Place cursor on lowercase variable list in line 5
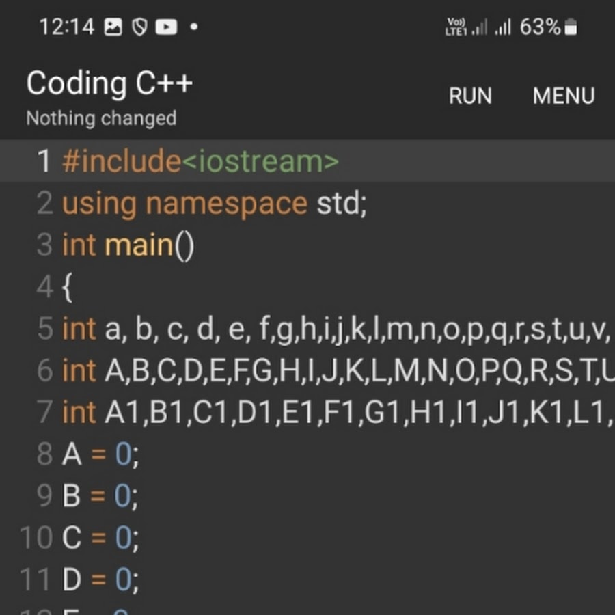Image resolution: width=615 pixels, height=615 pixels. pos(357,329)
